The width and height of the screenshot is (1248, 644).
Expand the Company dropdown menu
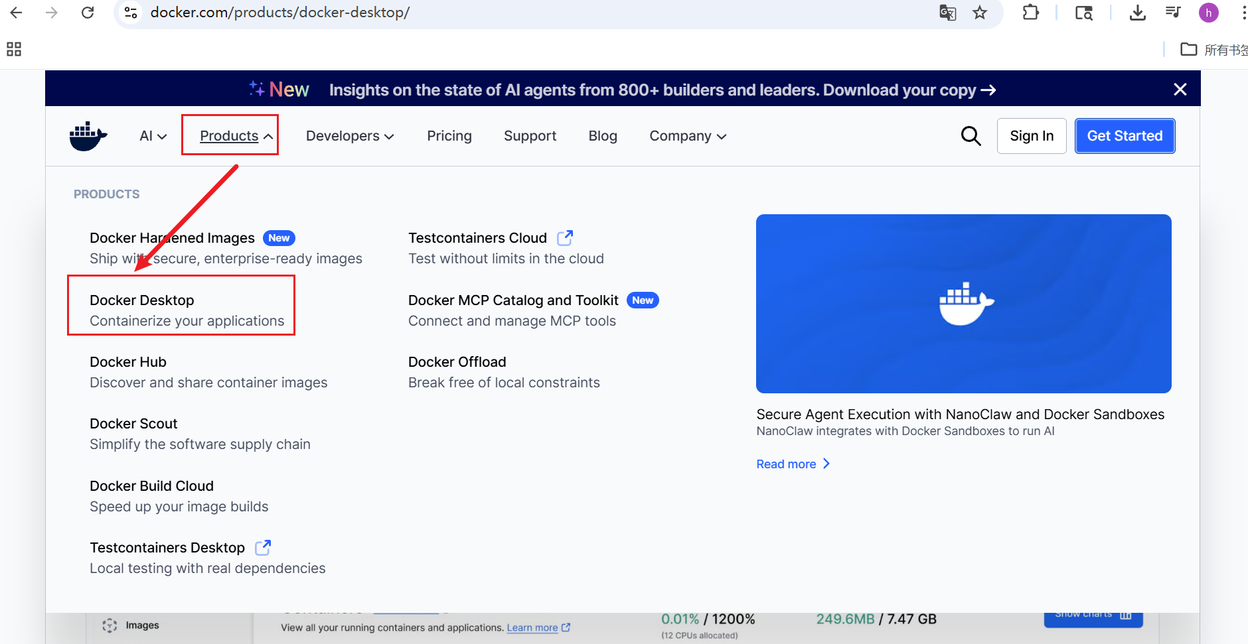click(x=688, y=136)
